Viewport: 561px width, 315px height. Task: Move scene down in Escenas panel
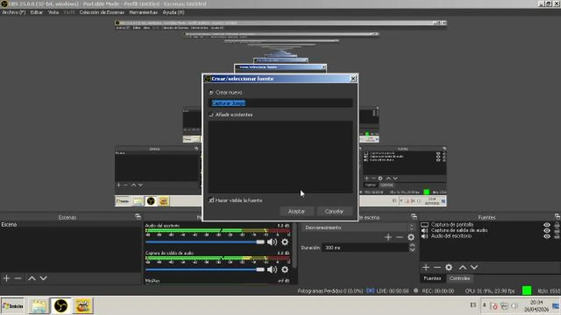pos(43,278)
